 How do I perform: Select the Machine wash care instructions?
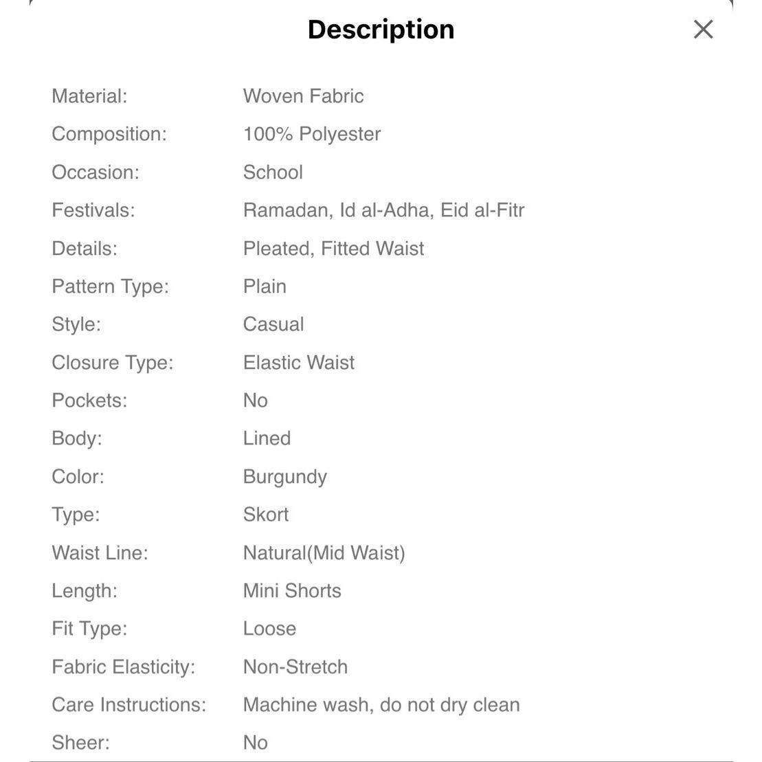click(x=381, y=705)
